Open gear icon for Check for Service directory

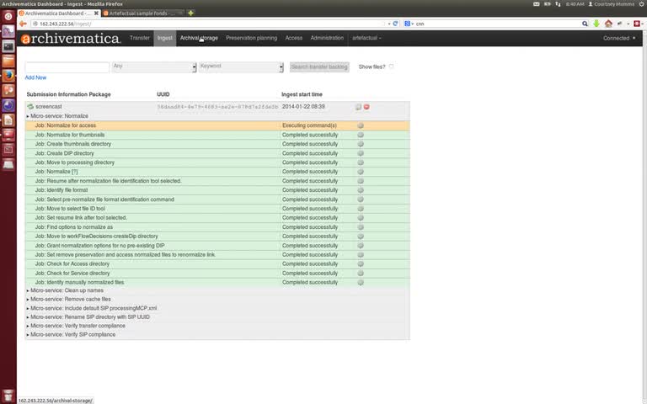(x=361, y=274)
